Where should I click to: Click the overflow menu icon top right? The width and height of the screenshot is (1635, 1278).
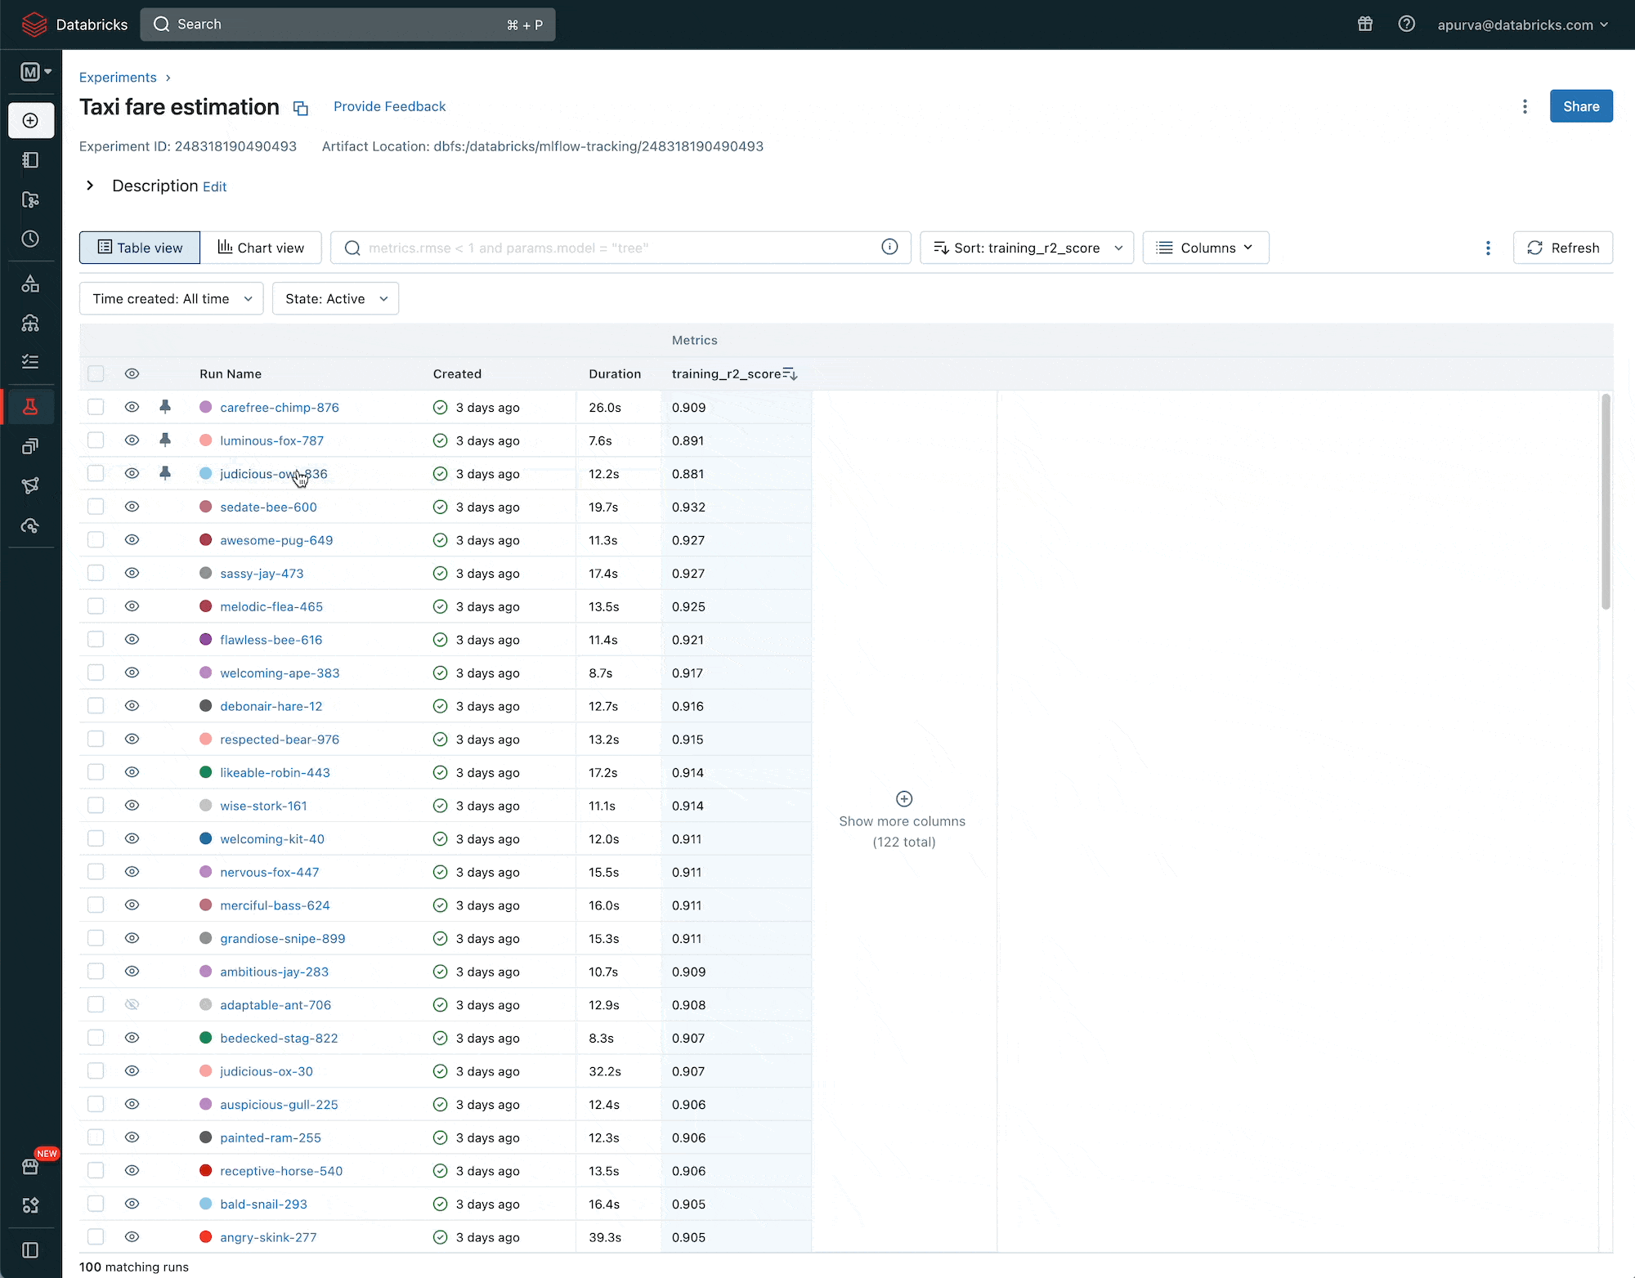tap(1528, 106)
